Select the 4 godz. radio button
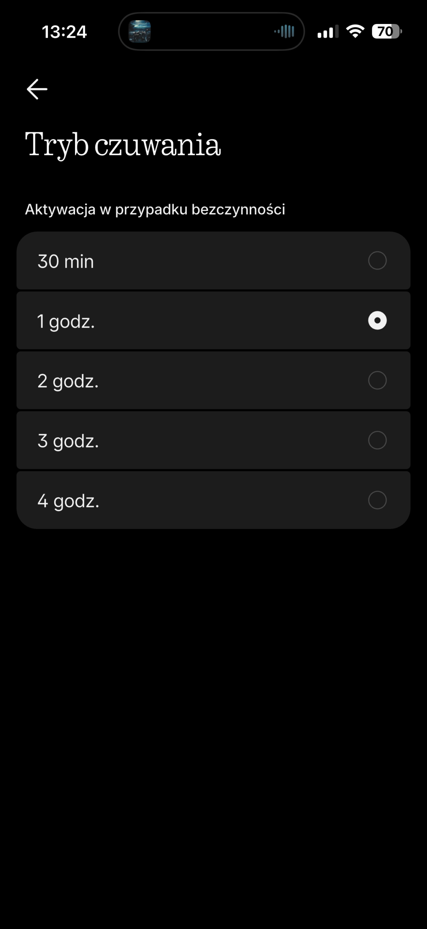 [377, 500]
